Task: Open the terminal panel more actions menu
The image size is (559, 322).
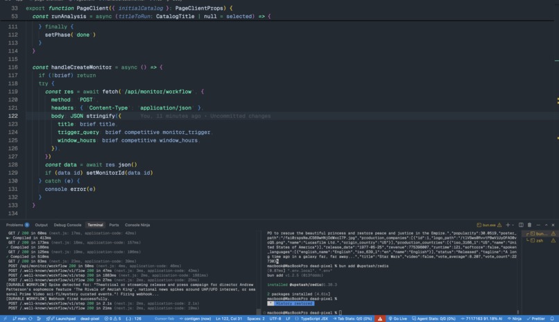Action: coord(538,225)
